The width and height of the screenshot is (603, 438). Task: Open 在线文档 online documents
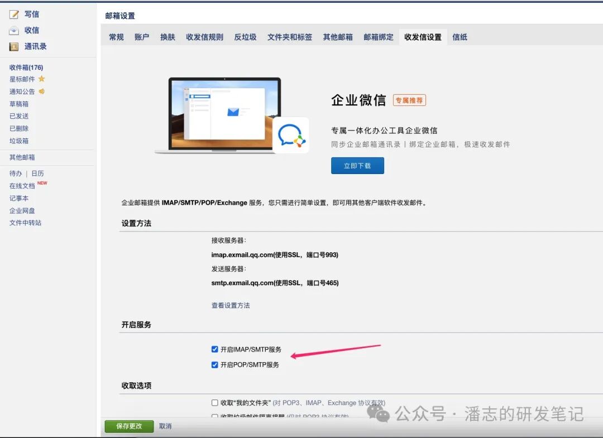22,186
